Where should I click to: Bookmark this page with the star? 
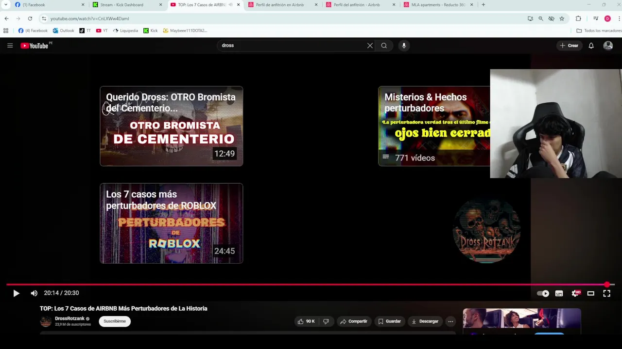tap(562, 18)
